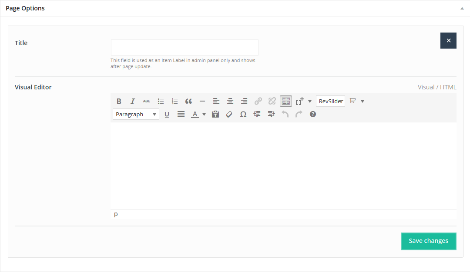Viewport: 470px width, 272px height.
Task: Click the Save changes button
Action: (428, 241)
